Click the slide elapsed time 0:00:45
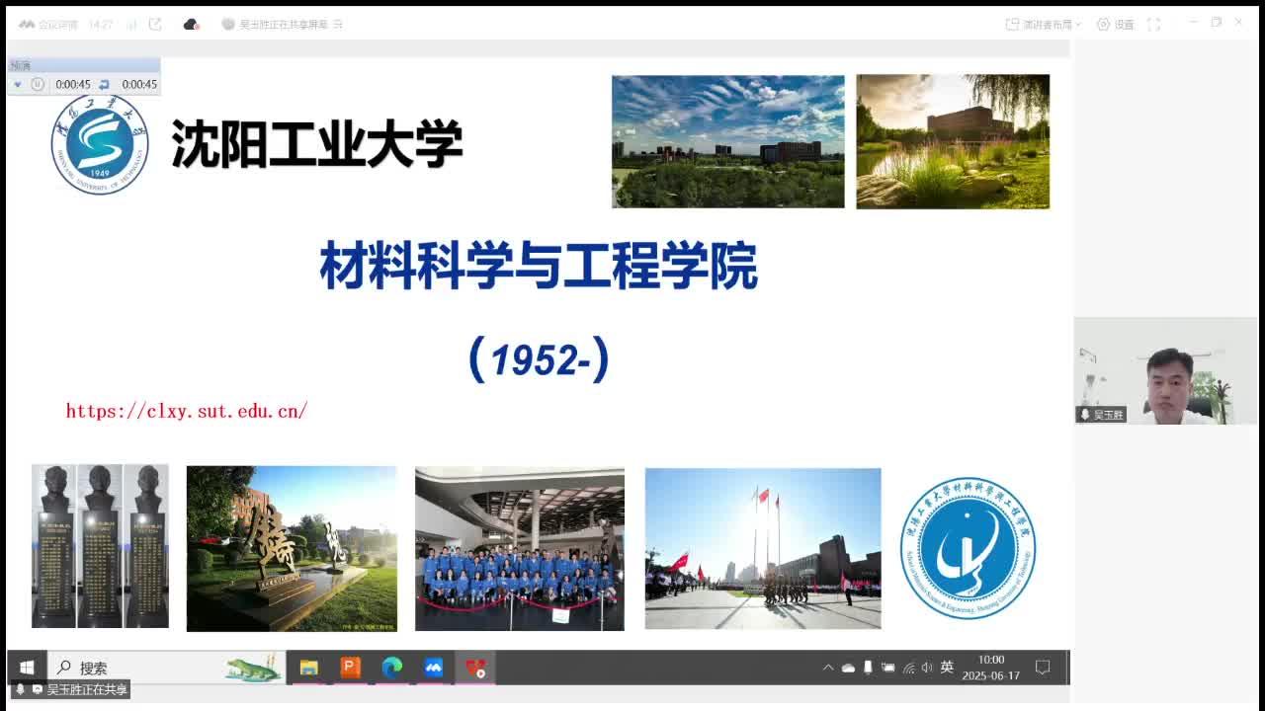The width and height of the screenshot is (1265, 711). click(73, 85)
